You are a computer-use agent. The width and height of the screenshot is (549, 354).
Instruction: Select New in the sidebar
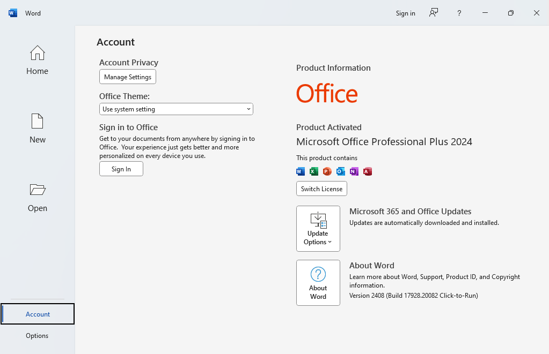pyautogui.click(x=37, y=129)
